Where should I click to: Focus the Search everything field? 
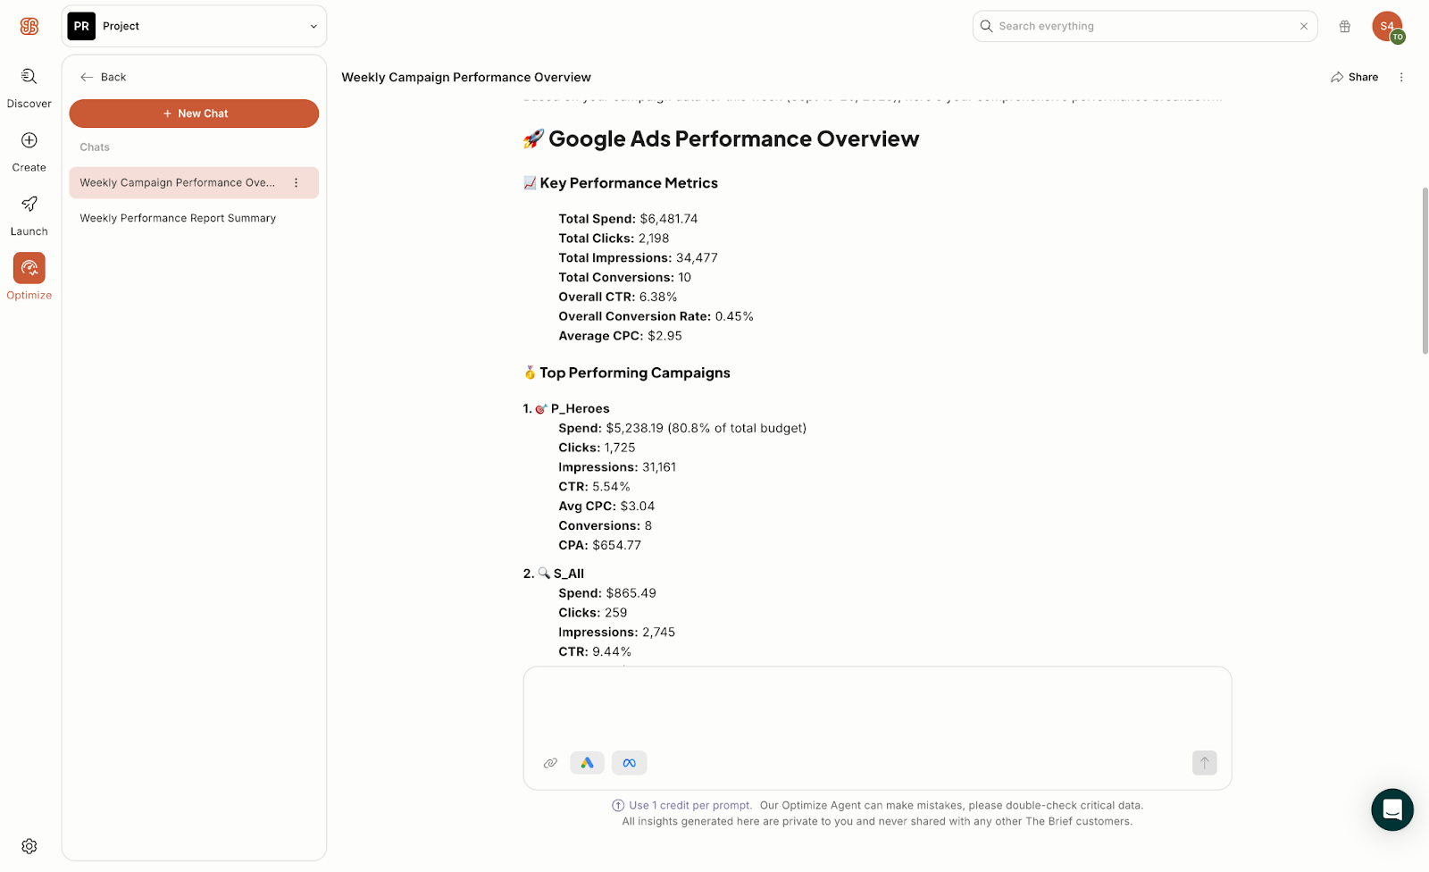point(1143,27)
